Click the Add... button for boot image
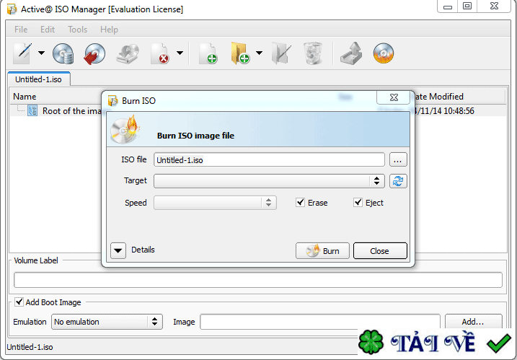 473,322
